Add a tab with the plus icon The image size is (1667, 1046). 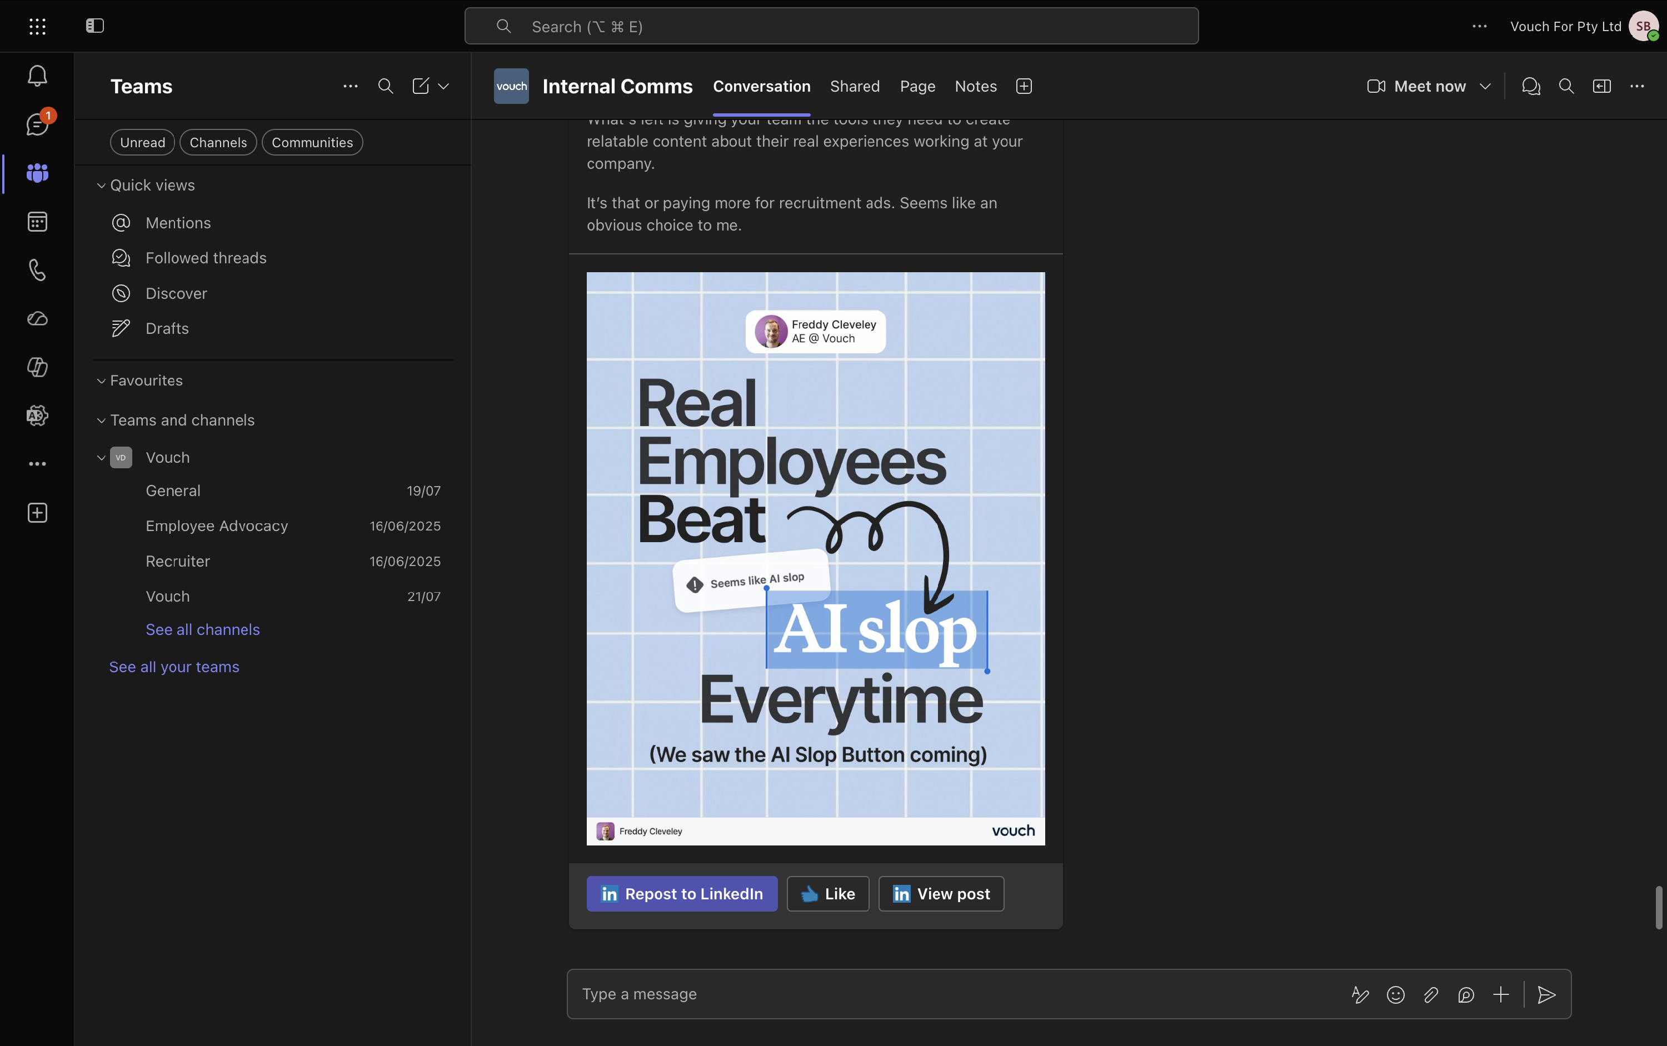tap(1024, 87)
